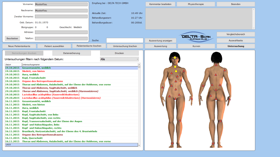Viewport: 280px width, 157px height.
Task: Open the date filter dropdown showing Alle
Action: [119, 59]
